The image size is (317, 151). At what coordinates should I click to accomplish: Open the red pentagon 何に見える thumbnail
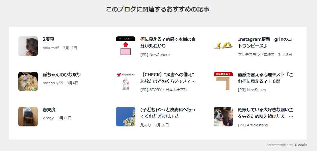(126, 46)
